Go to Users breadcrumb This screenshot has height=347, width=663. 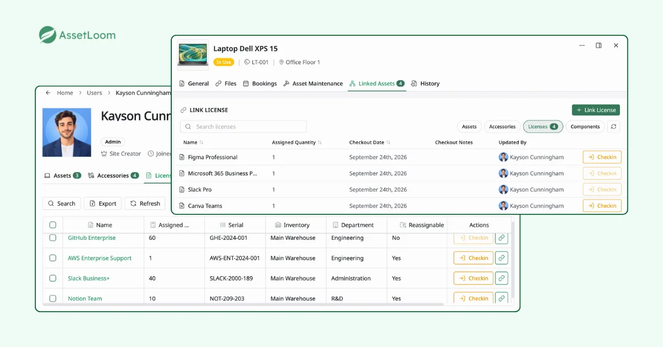[x=94, y=93]
